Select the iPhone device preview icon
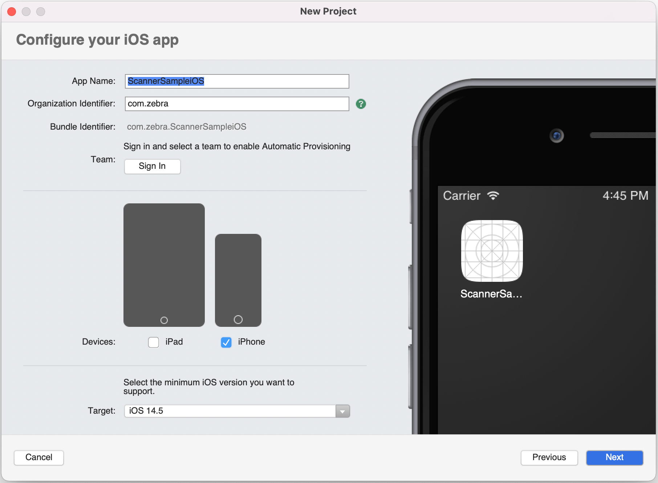 coord(238,280)
